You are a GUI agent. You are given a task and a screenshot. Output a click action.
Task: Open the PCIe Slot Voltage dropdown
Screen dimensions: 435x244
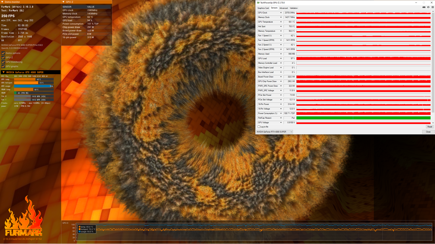281,100
